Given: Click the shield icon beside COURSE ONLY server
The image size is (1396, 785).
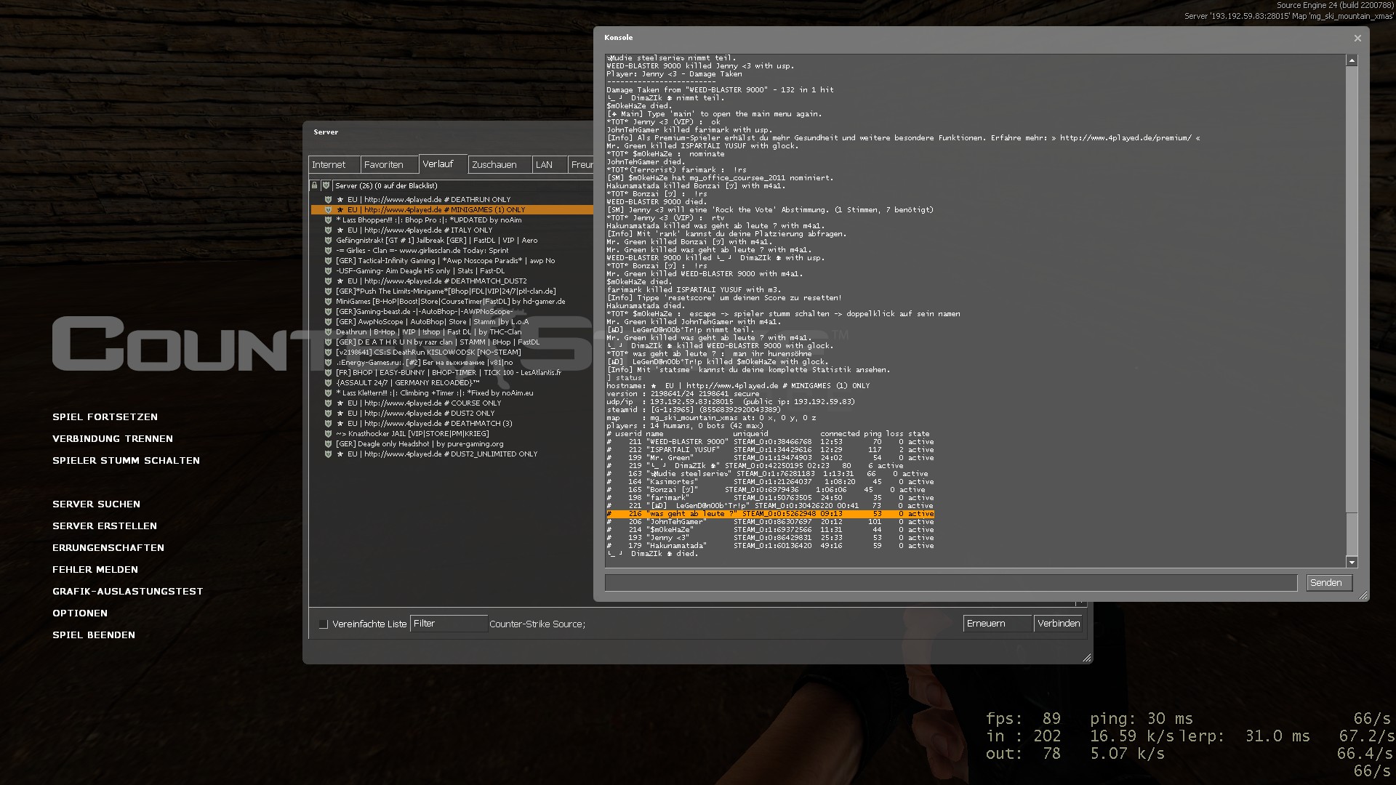Looking at the screenshot, I should 328,403.
